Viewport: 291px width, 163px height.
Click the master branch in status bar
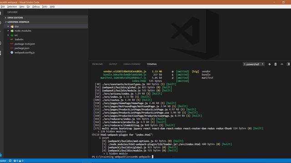tap(3, 161)
